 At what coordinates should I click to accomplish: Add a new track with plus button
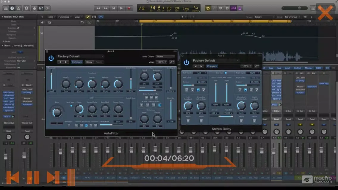click(x=42, y=22)
